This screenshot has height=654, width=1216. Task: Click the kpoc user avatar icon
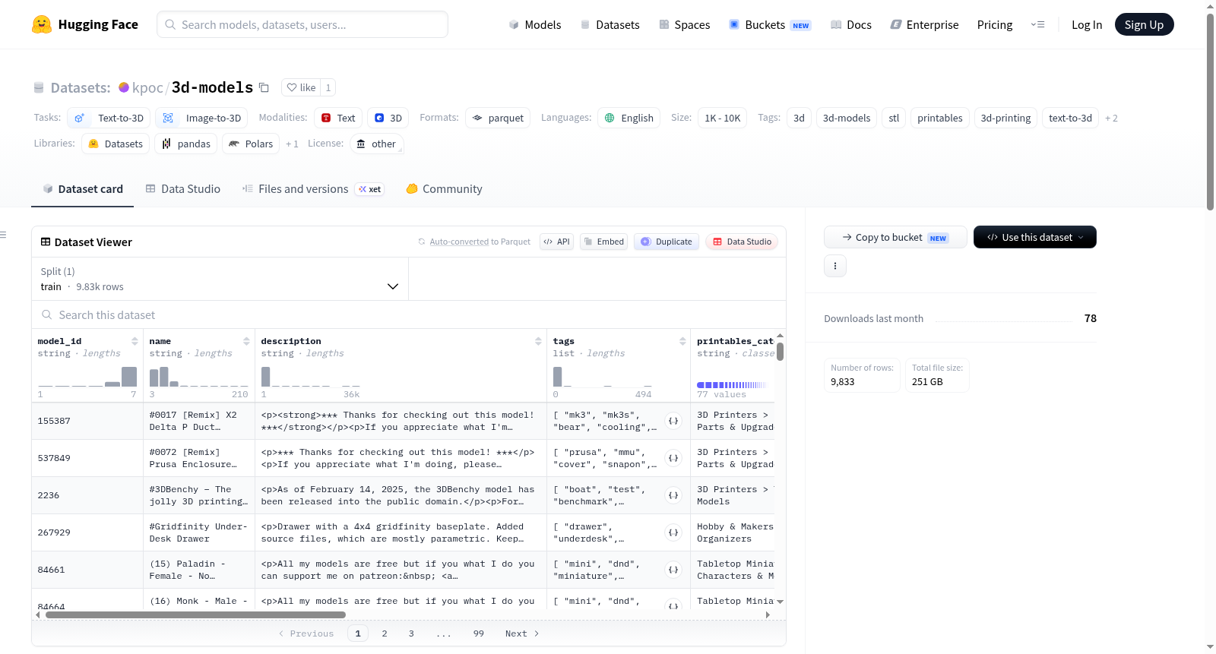[x=124, y=87]
